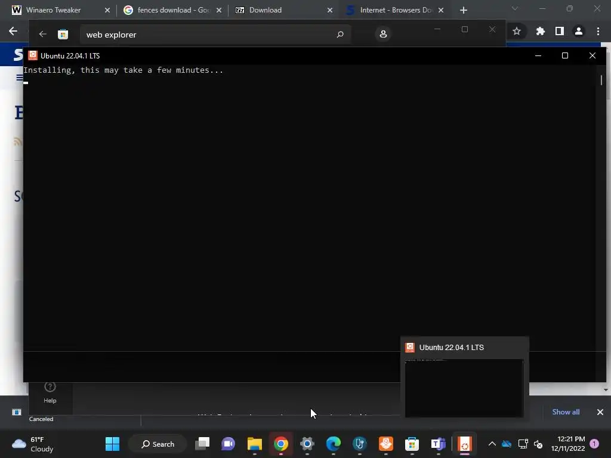
Task: Open Settings gear on taskbar
Action: pos(307,444)
